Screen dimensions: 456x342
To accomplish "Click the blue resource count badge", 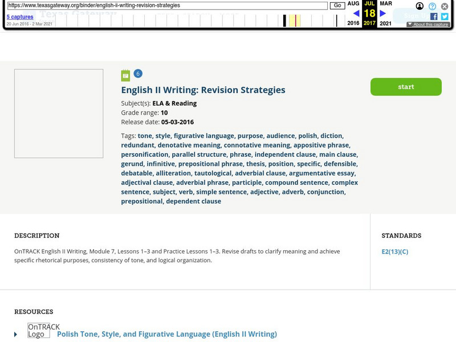I will 138,74.
